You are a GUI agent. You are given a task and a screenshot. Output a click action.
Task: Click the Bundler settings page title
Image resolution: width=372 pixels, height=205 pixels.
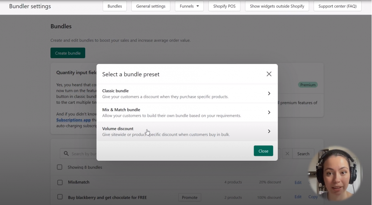pyautogui.click(x=30, y=6)
